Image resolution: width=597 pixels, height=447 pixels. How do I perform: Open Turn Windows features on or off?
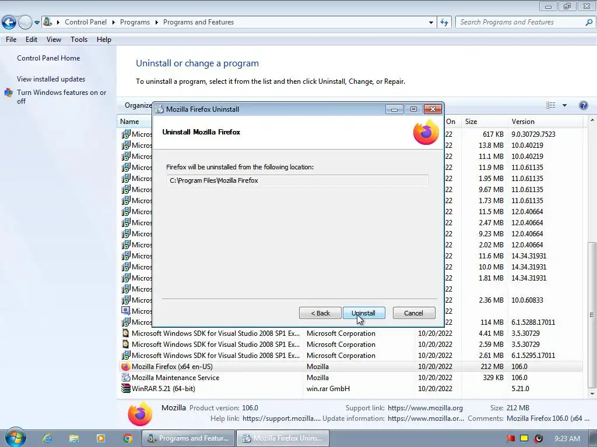pyautogui.click(x=61, y=97)
